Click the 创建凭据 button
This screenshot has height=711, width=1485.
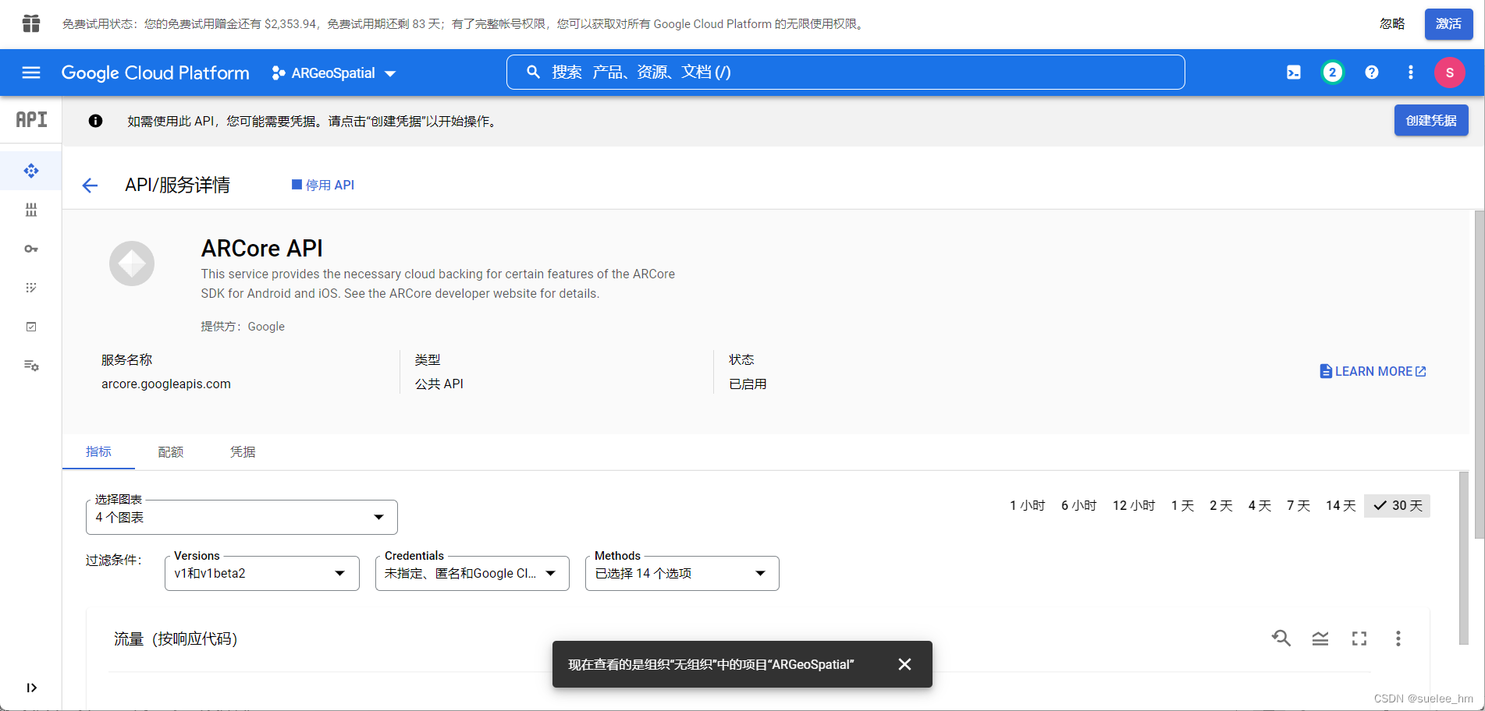1431,121
